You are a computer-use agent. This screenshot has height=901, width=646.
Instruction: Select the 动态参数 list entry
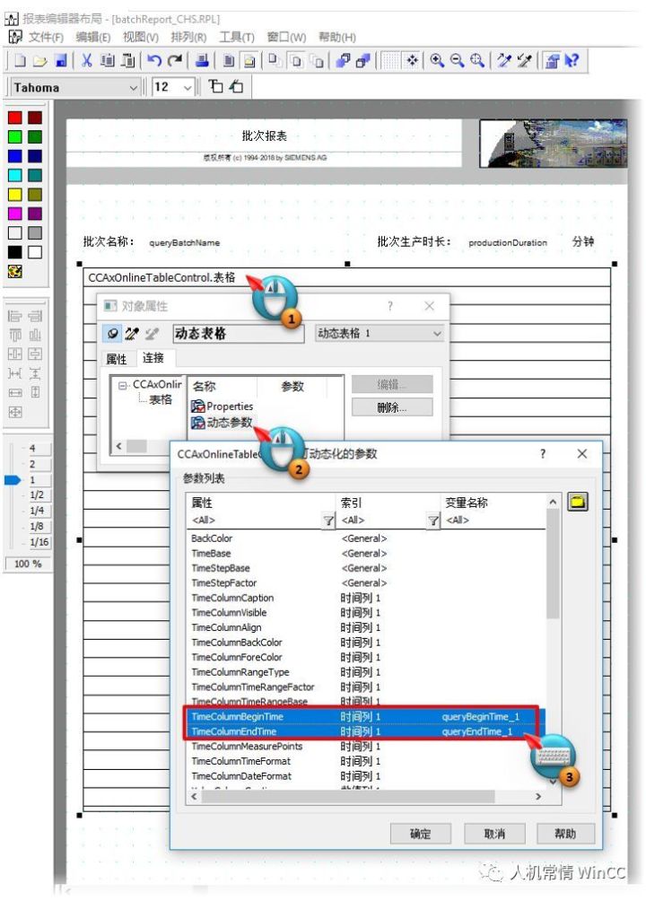click(x=222, y=423)
